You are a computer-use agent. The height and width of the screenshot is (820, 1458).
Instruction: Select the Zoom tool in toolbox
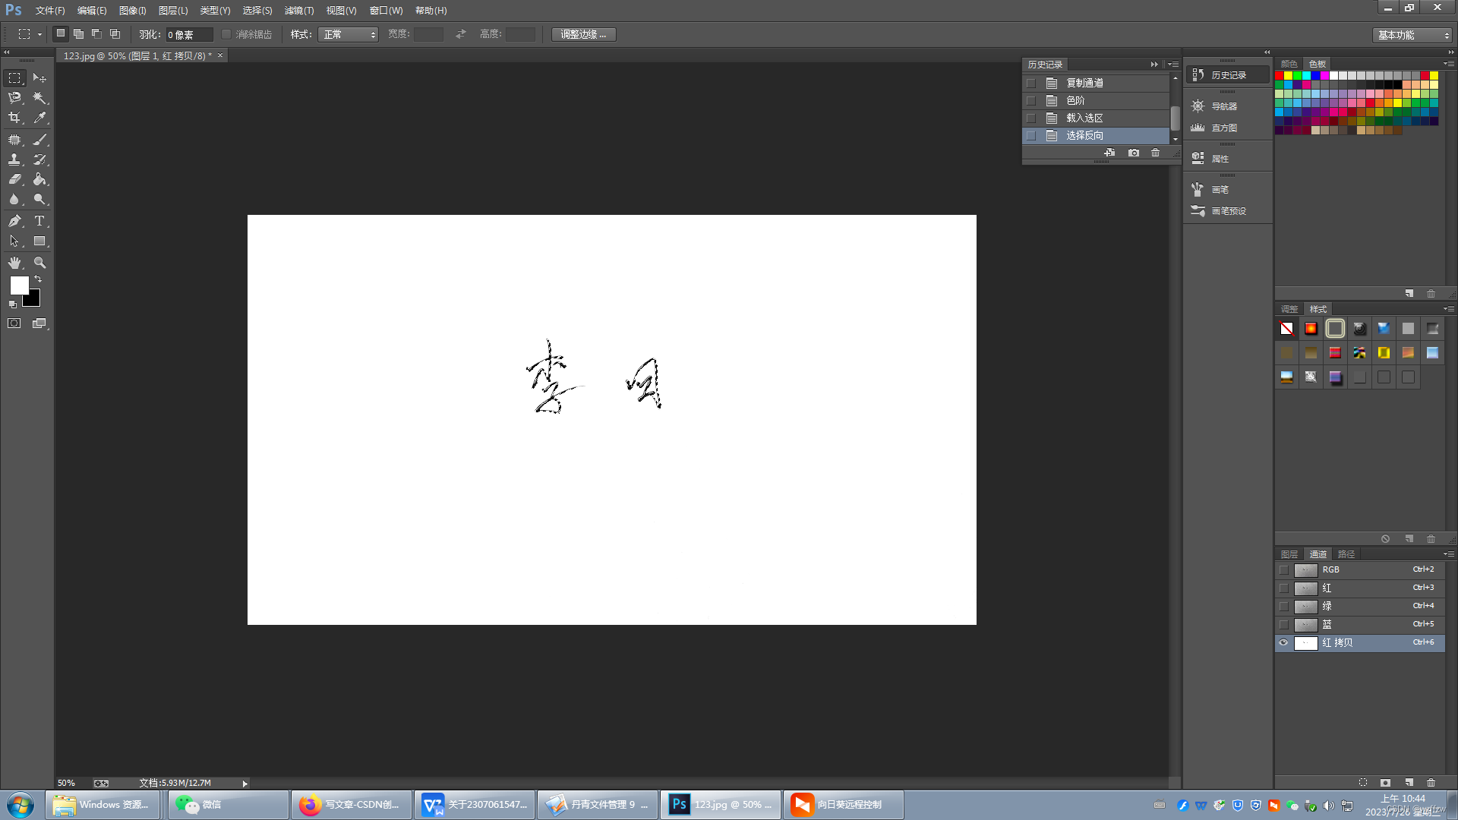(x=39, y=263)
